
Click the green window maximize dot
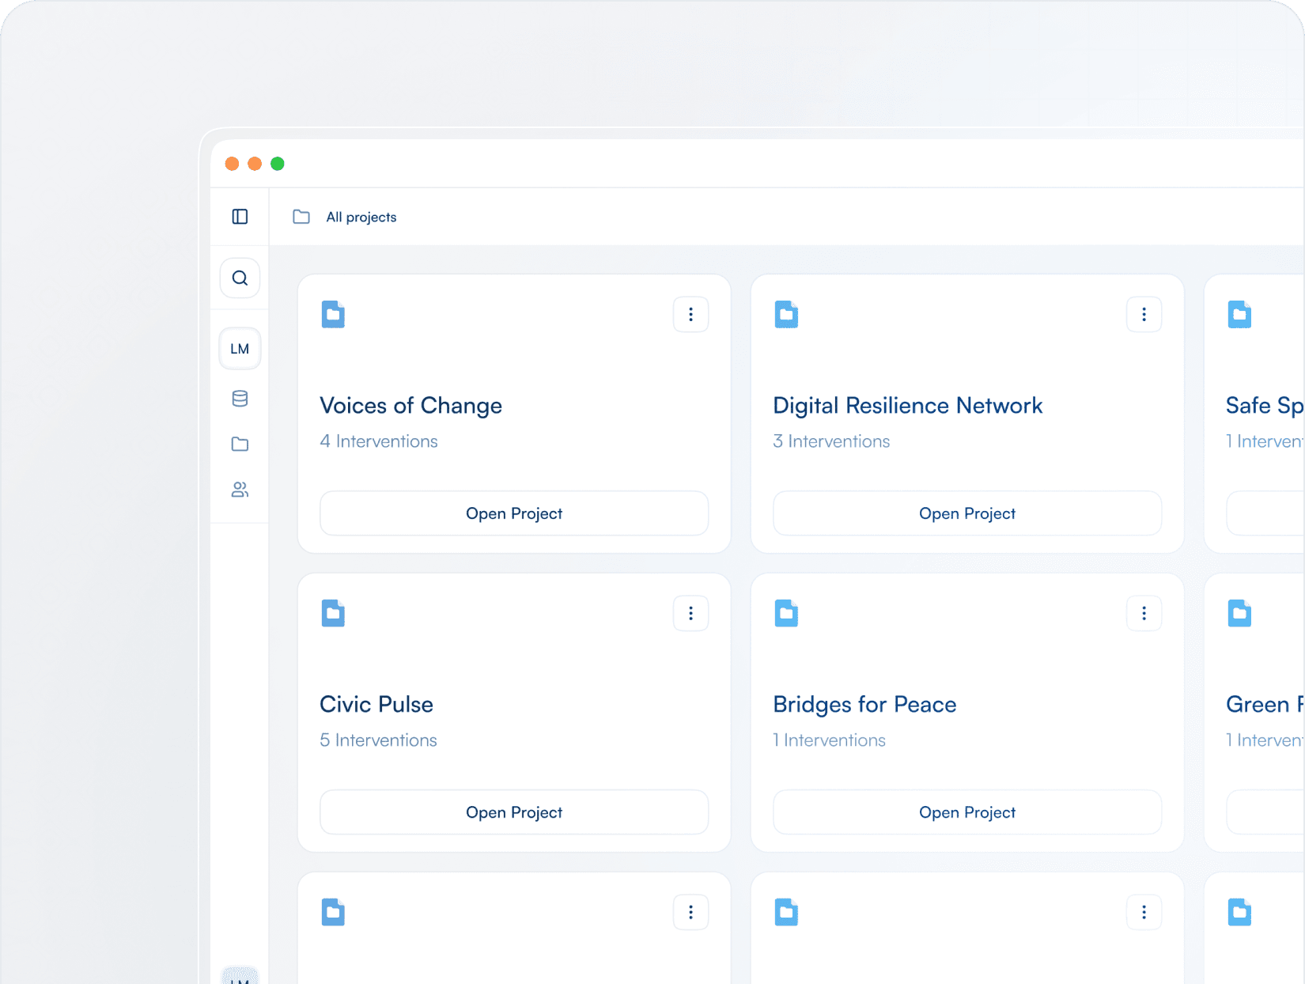(x=278, y=164)
